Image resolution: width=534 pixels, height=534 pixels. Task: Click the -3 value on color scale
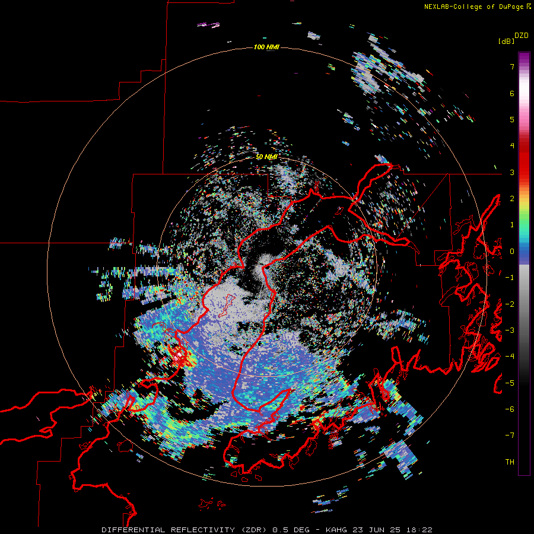click(x=510, y=330)
